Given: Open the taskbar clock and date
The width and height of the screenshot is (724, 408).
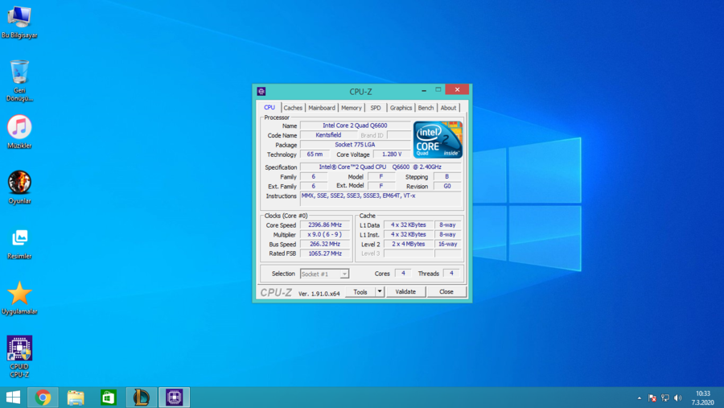Looking at the screenshot, I should pos(703,398).
